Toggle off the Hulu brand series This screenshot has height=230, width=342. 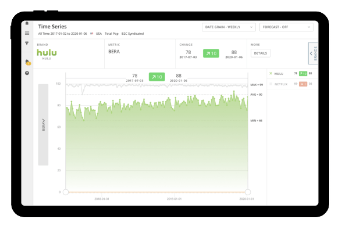pyautogui.click(x=270, y=73)
